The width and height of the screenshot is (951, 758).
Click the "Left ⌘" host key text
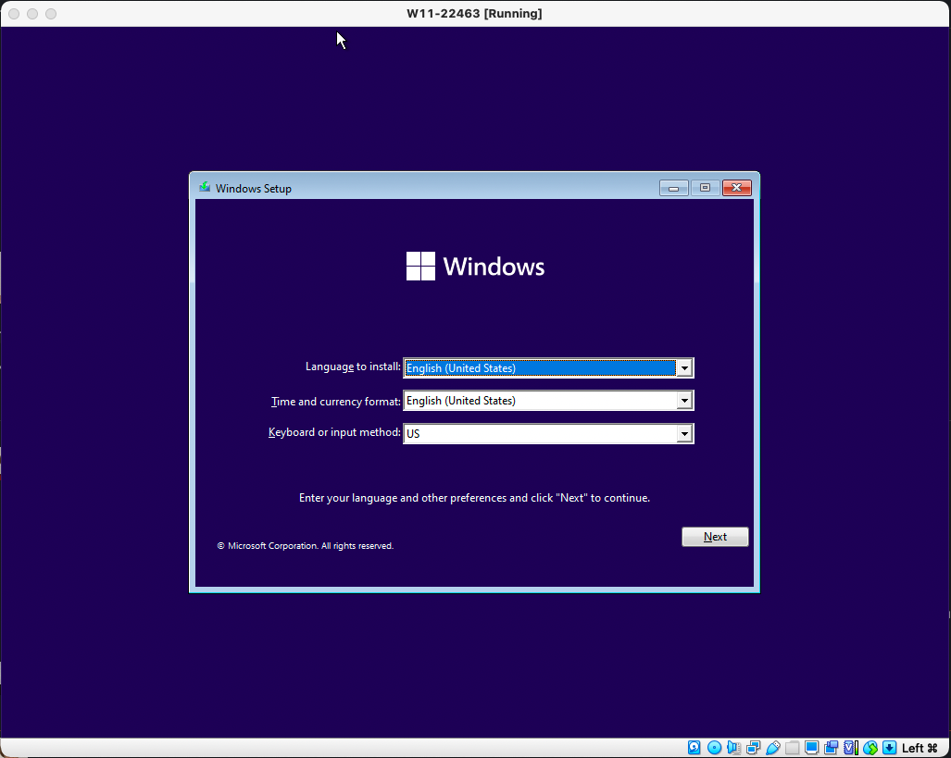[x=920, y=748]
